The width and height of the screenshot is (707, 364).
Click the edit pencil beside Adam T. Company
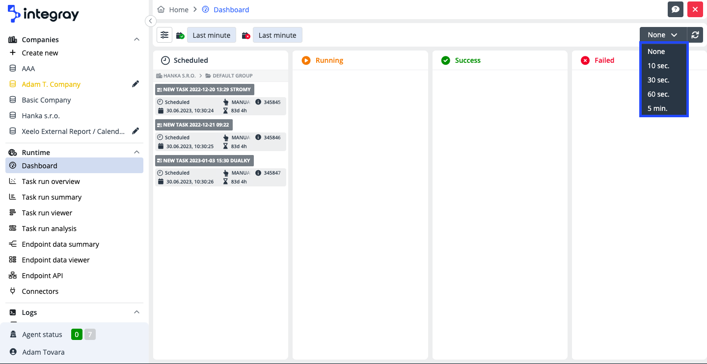pyautogui.click(x=136, y=84)
